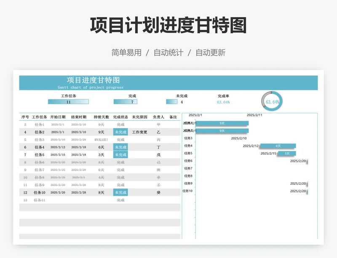Select the 工作任务 total bar showing 11

tap(68, 101)
